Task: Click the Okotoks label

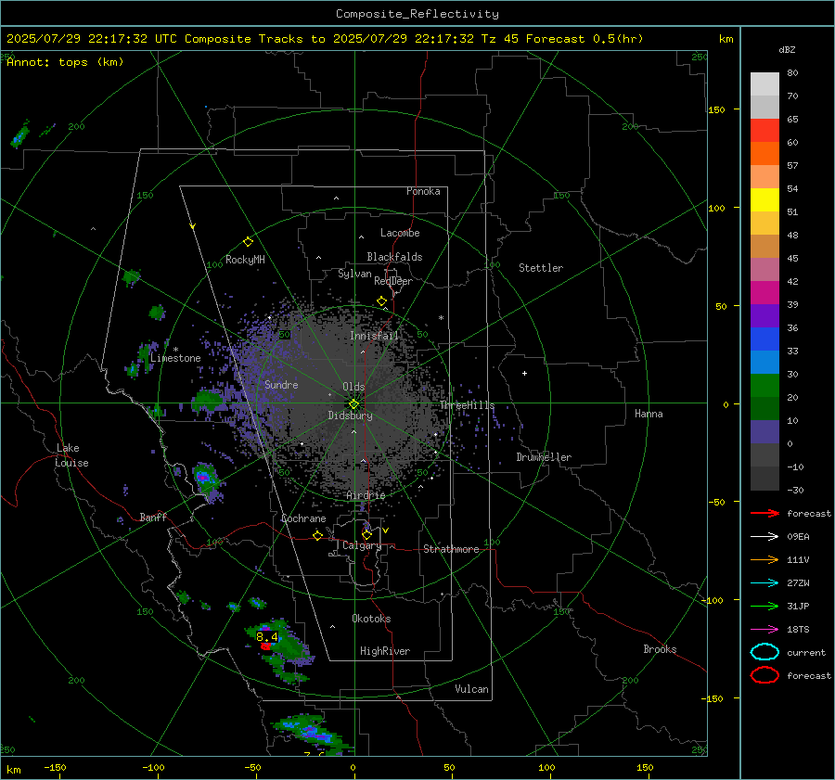Action: coord(371,619)
